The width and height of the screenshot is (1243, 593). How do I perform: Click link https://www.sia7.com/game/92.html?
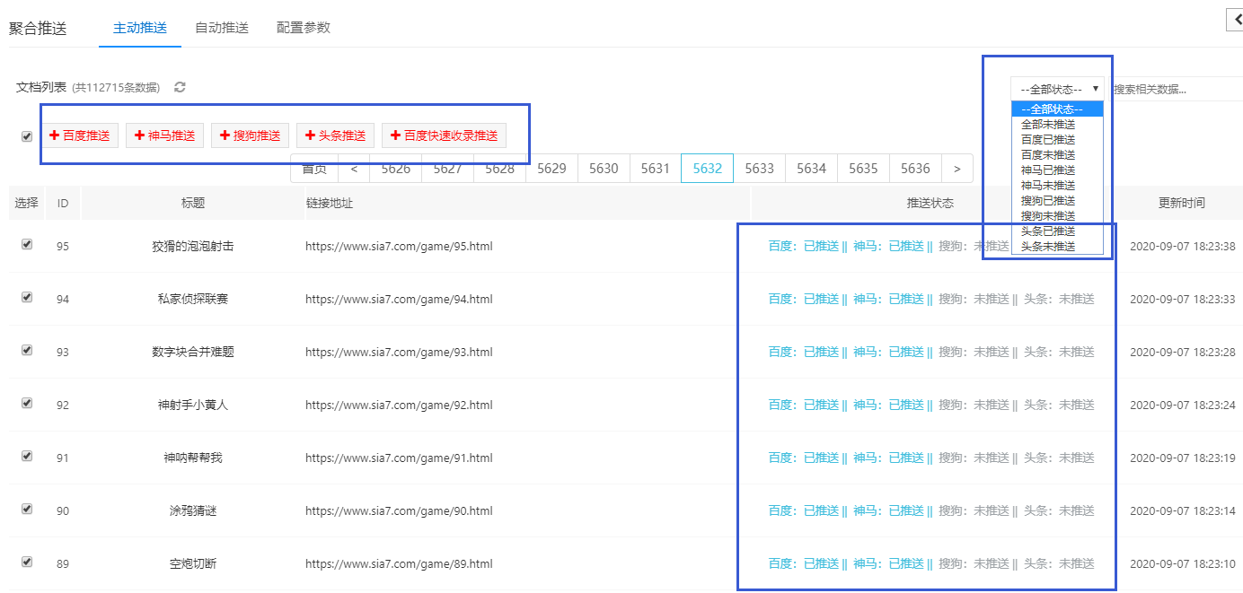click(399, 405)
